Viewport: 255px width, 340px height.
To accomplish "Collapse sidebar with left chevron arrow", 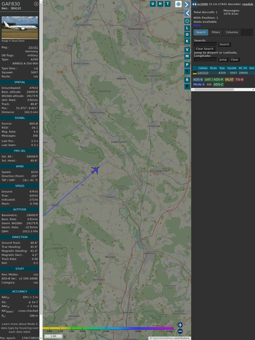I will coord(187,14).
